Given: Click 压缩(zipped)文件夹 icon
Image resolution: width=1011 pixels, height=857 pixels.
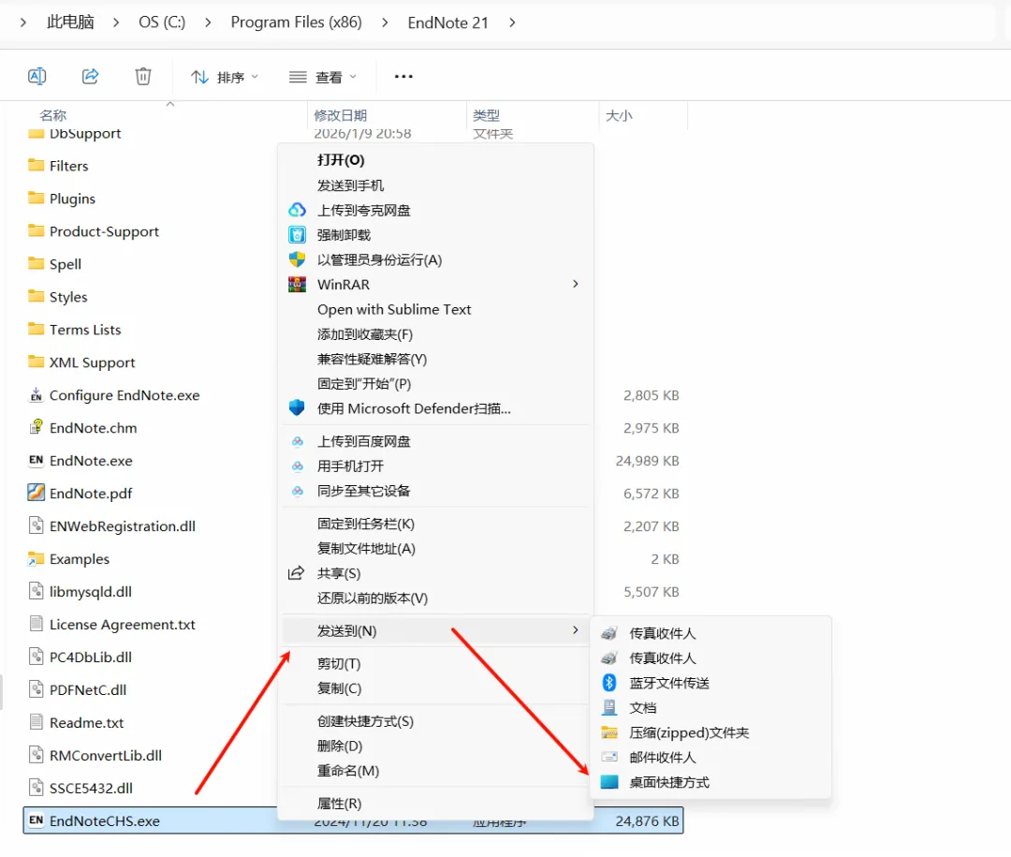Looking at the screenshot, I should [x=609, y=732].
